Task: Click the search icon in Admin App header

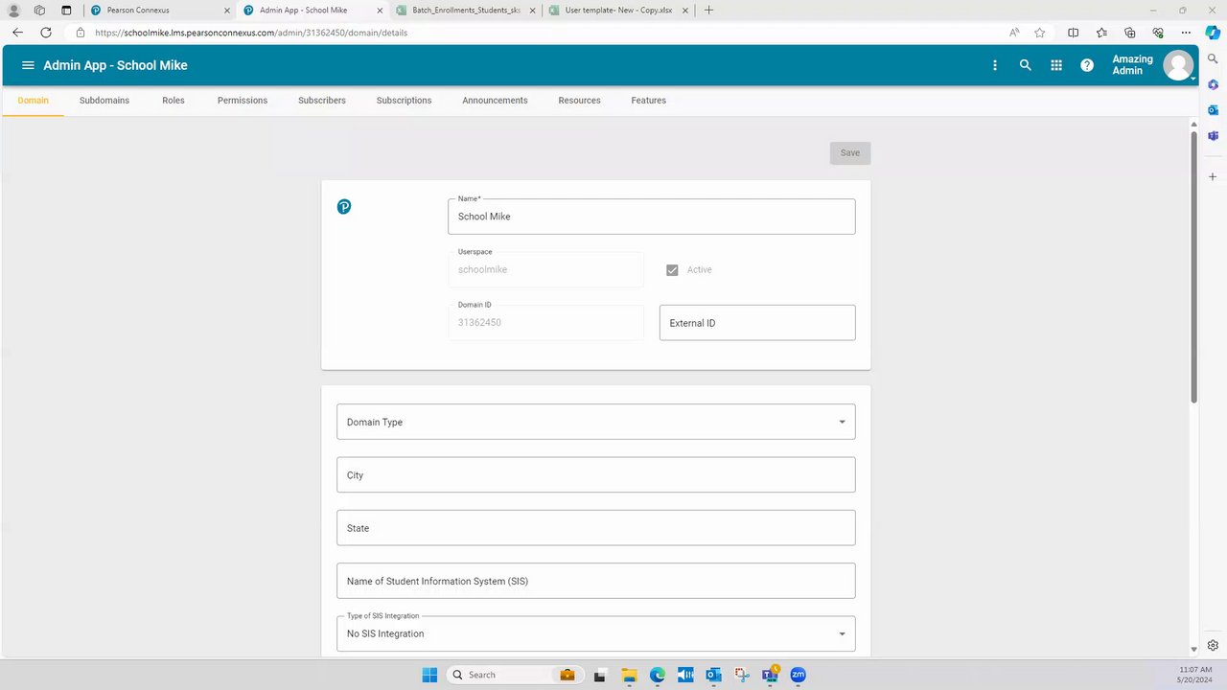Action: pyautogui.click(x=1026, y=65)
